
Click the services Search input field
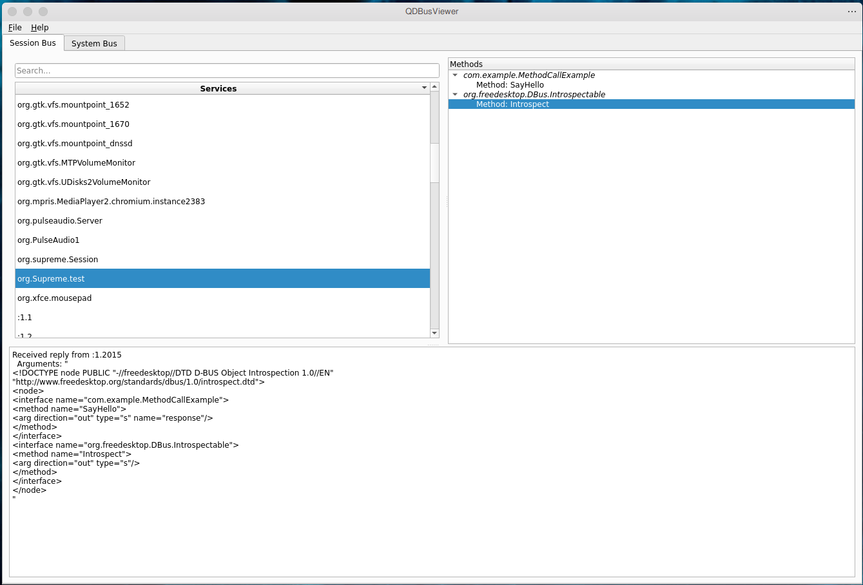click(x=227, y=71)
